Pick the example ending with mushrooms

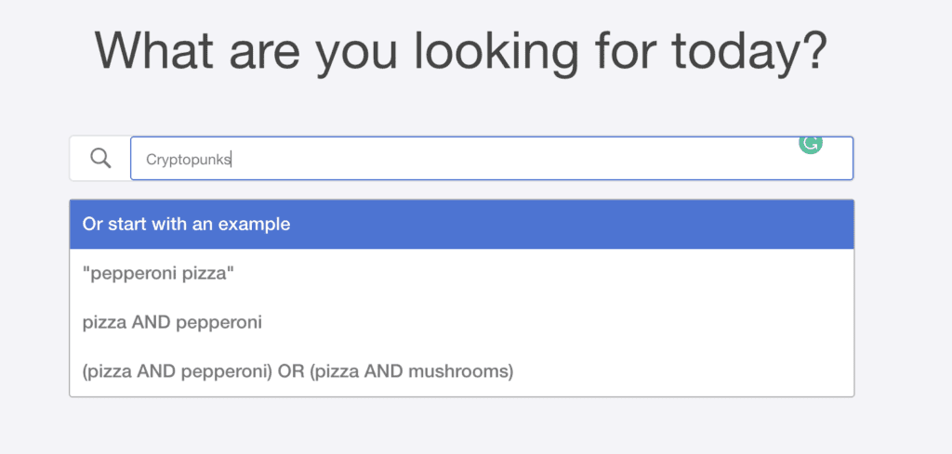pyautogui.click(x=297, y=372)
